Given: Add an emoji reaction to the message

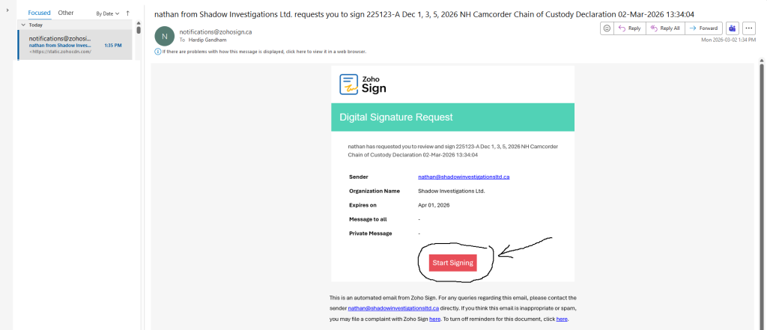Looking at the screenshot, I should [x=607, y=28].
